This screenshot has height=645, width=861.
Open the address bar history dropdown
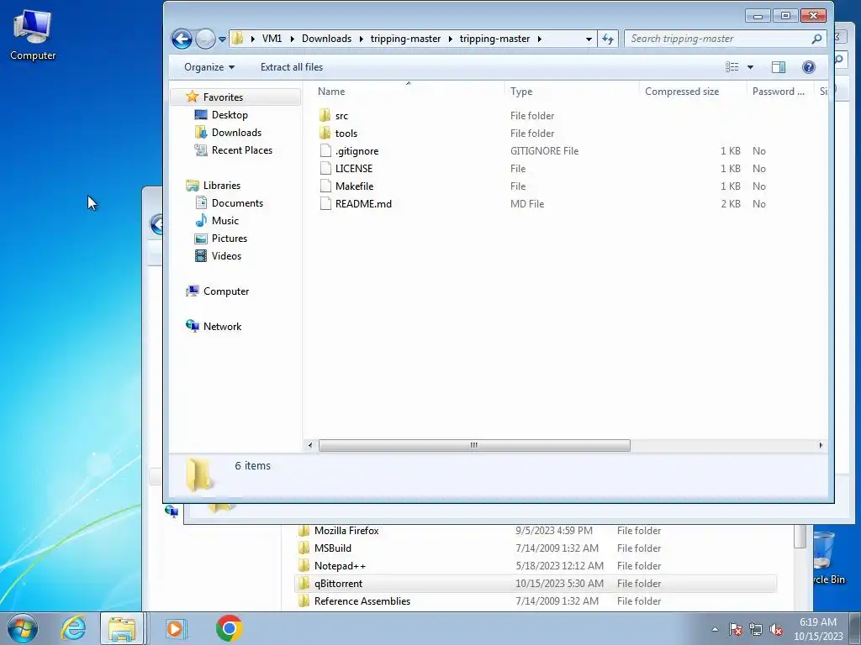[589, 39]
